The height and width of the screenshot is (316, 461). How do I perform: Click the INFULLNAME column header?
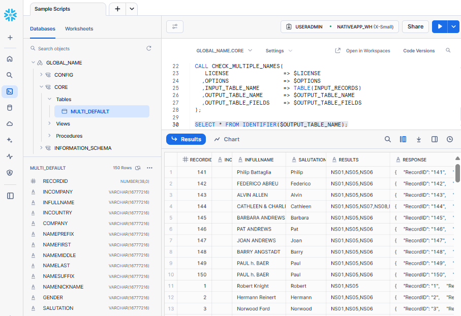point(259,160)
